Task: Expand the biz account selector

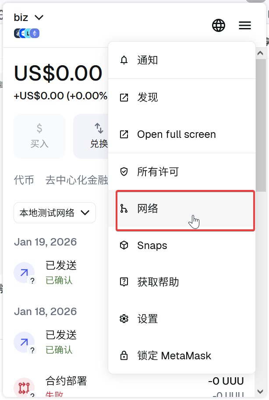Action: click(x=28, y=18)
